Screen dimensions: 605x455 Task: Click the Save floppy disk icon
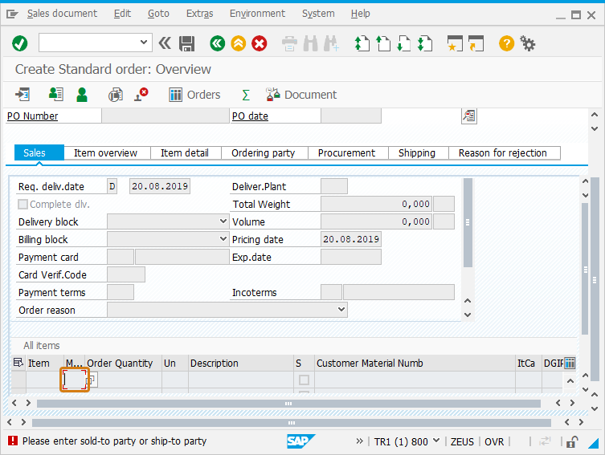coord(186,43)
